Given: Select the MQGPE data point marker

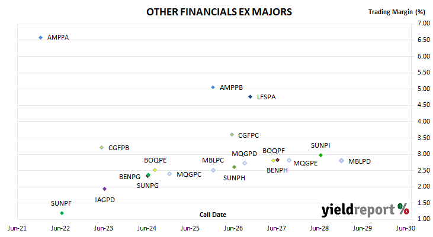Looking at the screenshot, I should (x=289, y=160).
